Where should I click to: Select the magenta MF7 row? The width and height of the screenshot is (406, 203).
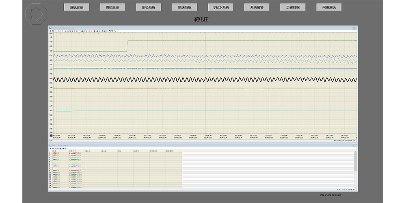[115, 166]
